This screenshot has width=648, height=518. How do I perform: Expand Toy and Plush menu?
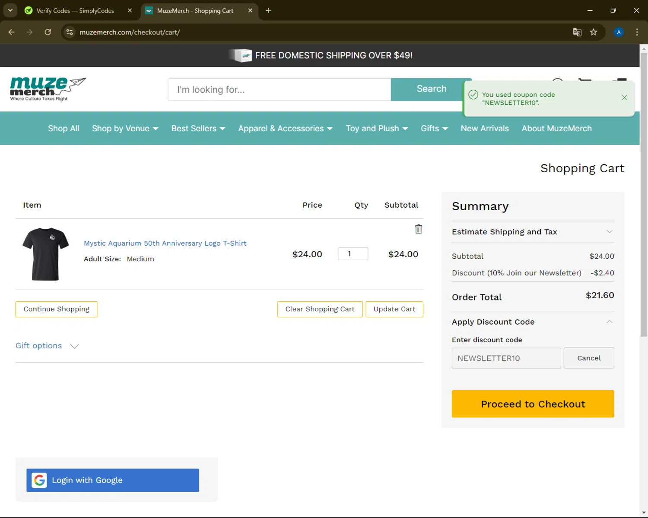[377, 129]
